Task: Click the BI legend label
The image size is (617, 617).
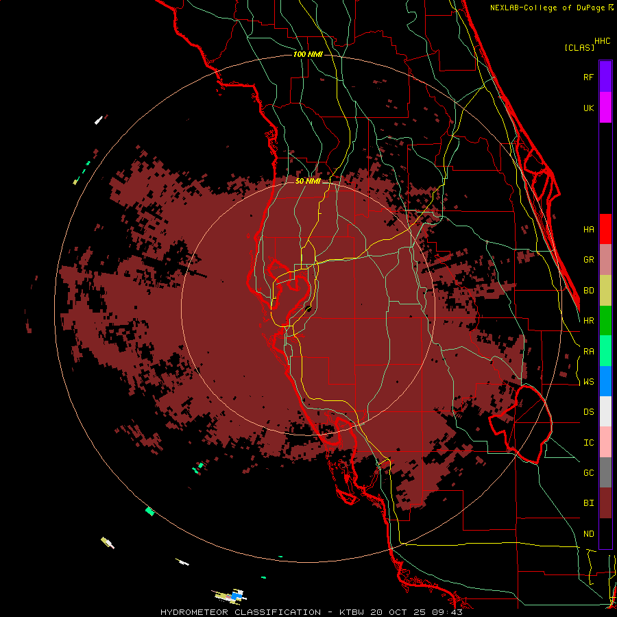Action: [x=588, y=503]
